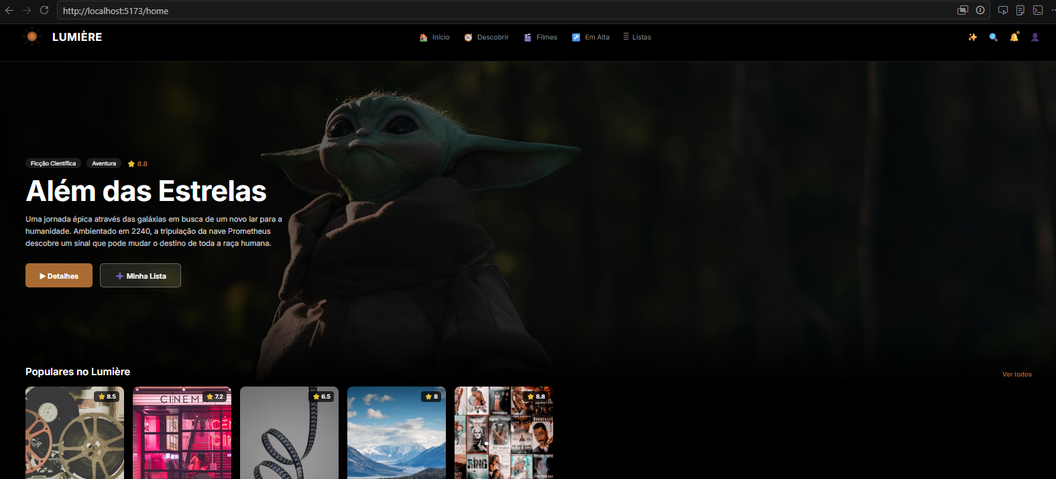Open the film reel poster rated 8.5
The height and width of the screenshot is (479, 1056).
click(74, 433)
